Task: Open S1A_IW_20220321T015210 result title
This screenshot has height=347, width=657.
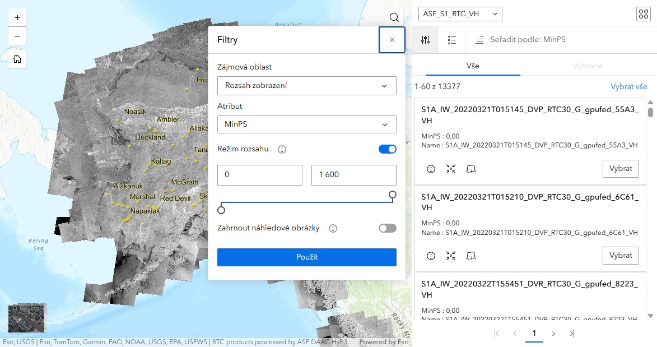Action: point(530,202)
